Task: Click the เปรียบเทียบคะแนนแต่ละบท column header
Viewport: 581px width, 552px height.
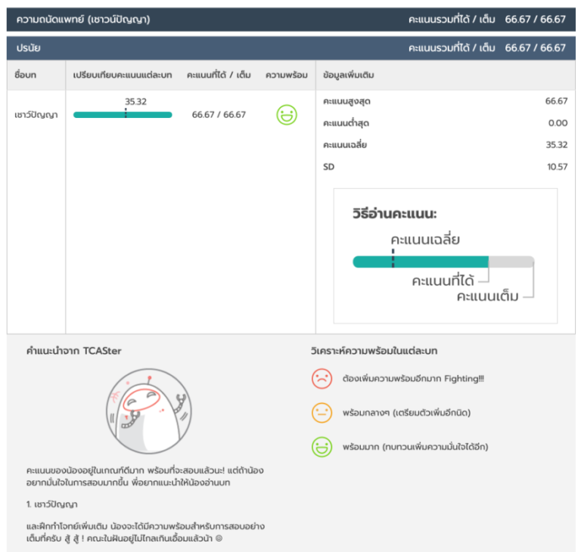Action: [x=123, y=76]
